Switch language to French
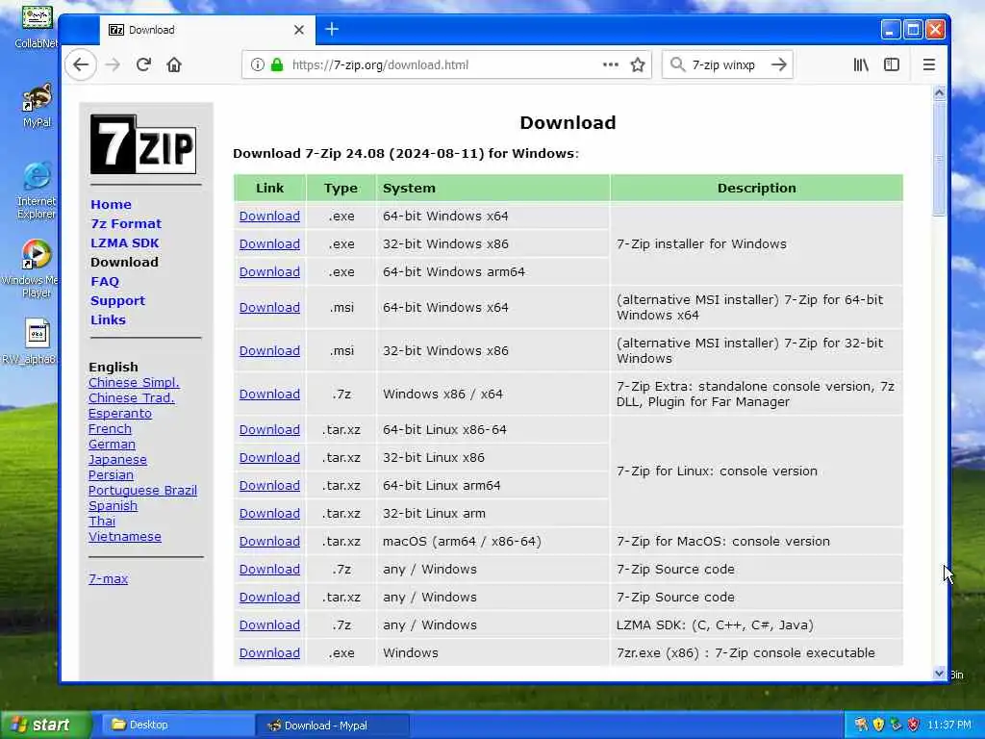The width and height of the screenshot is (985, 739). (x=110, y=428)
